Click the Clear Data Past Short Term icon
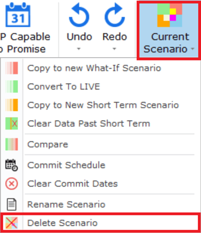Image resolution: width=201 pixels, height=233 pixels. tap(12, 123)
